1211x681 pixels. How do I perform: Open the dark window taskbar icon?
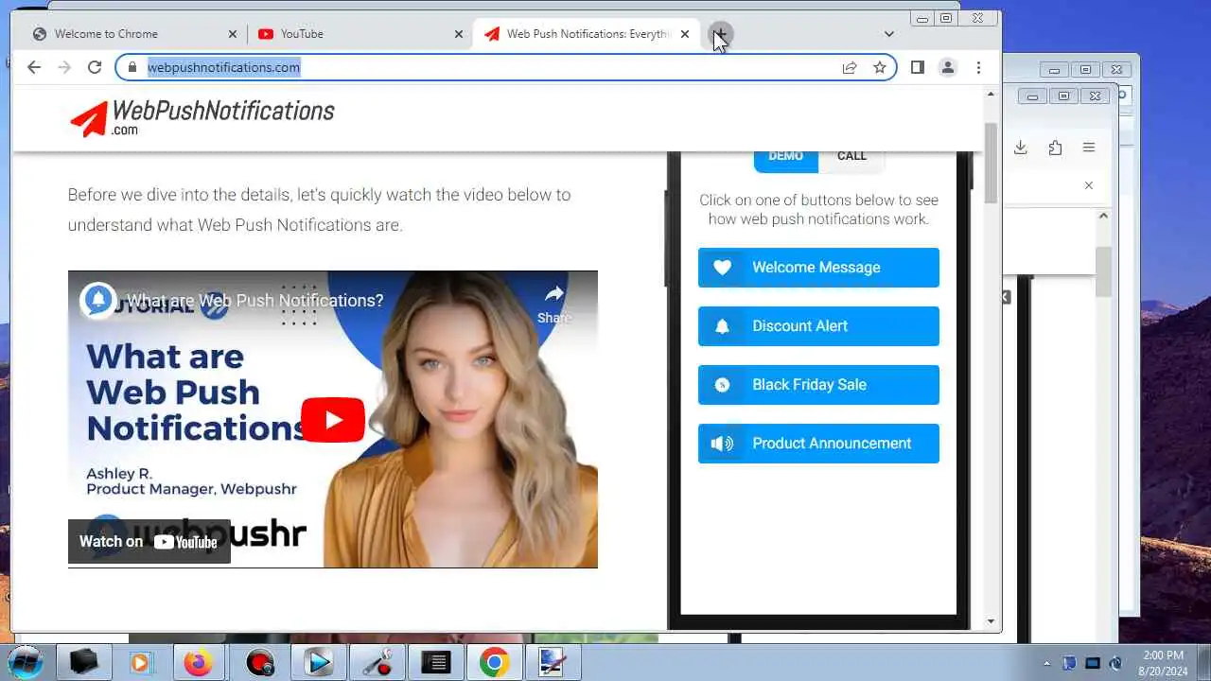click(x=436, y=663)
